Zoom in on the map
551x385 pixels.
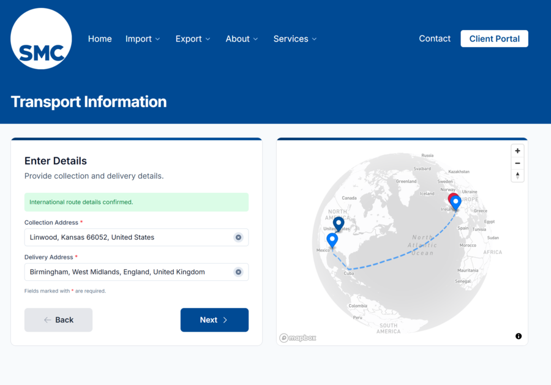tap(517, 151)
